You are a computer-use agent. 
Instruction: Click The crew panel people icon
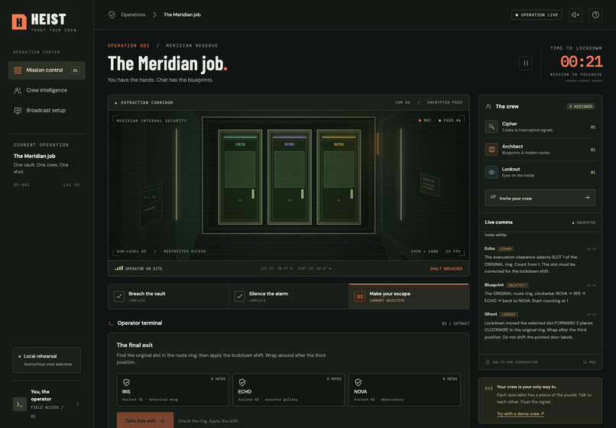(x=488, y=106)
